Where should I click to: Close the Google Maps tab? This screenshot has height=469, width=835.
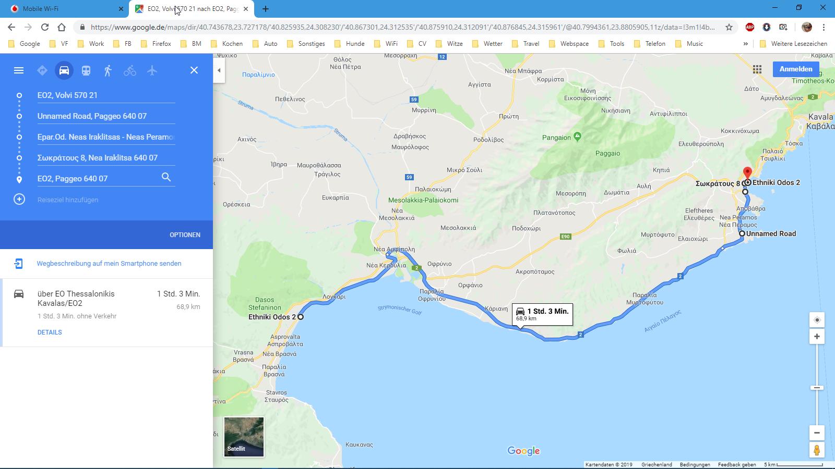tap(246, 9)
